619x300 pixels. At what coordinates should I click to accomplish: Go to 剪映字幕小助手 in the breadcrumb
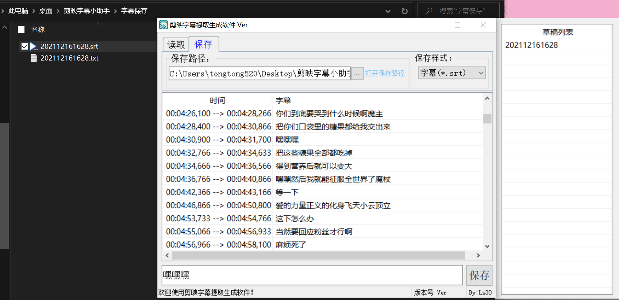[87, 11]
